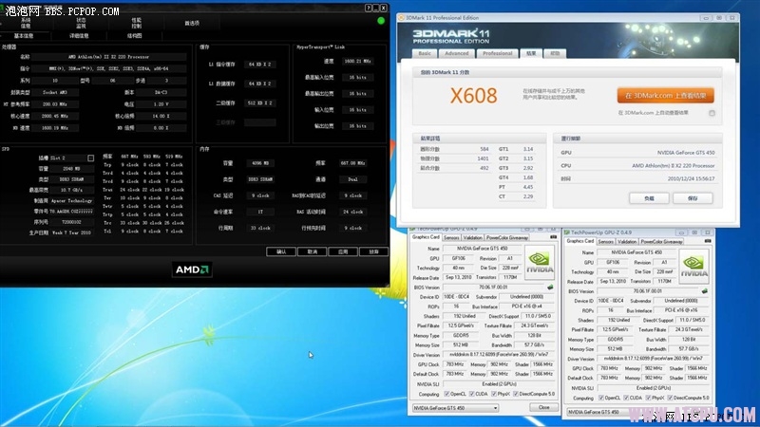Image resolution: width=760 pixels, height=427 pixels.
Task: Click the Driver Version field in left GPU-Z
Action: coord(498,355)
